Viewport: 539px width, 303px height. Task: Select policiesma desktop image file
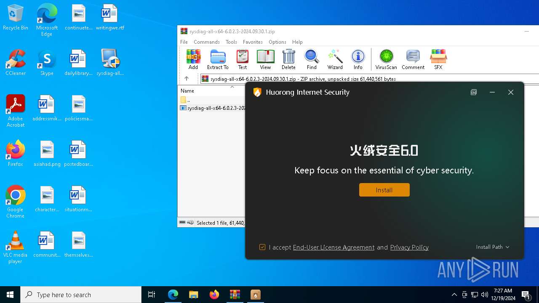(x=78, y=108)
